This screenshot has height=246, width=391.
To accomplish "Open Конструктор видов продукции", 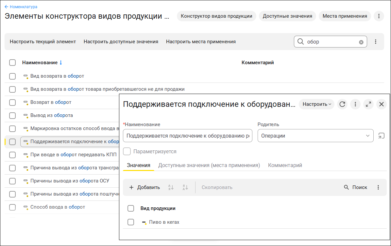I will click(216, 16).
